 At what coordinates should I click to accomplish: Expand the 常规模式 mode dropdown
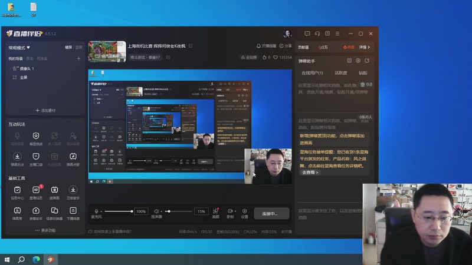pyautogui.click(x=19, y=48)
